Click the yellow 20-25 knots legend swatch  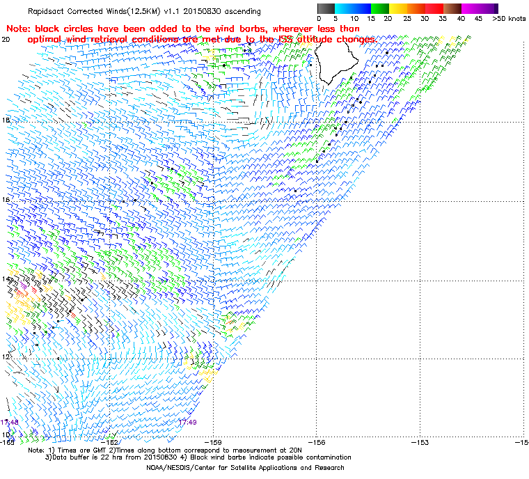pos(398,8)
